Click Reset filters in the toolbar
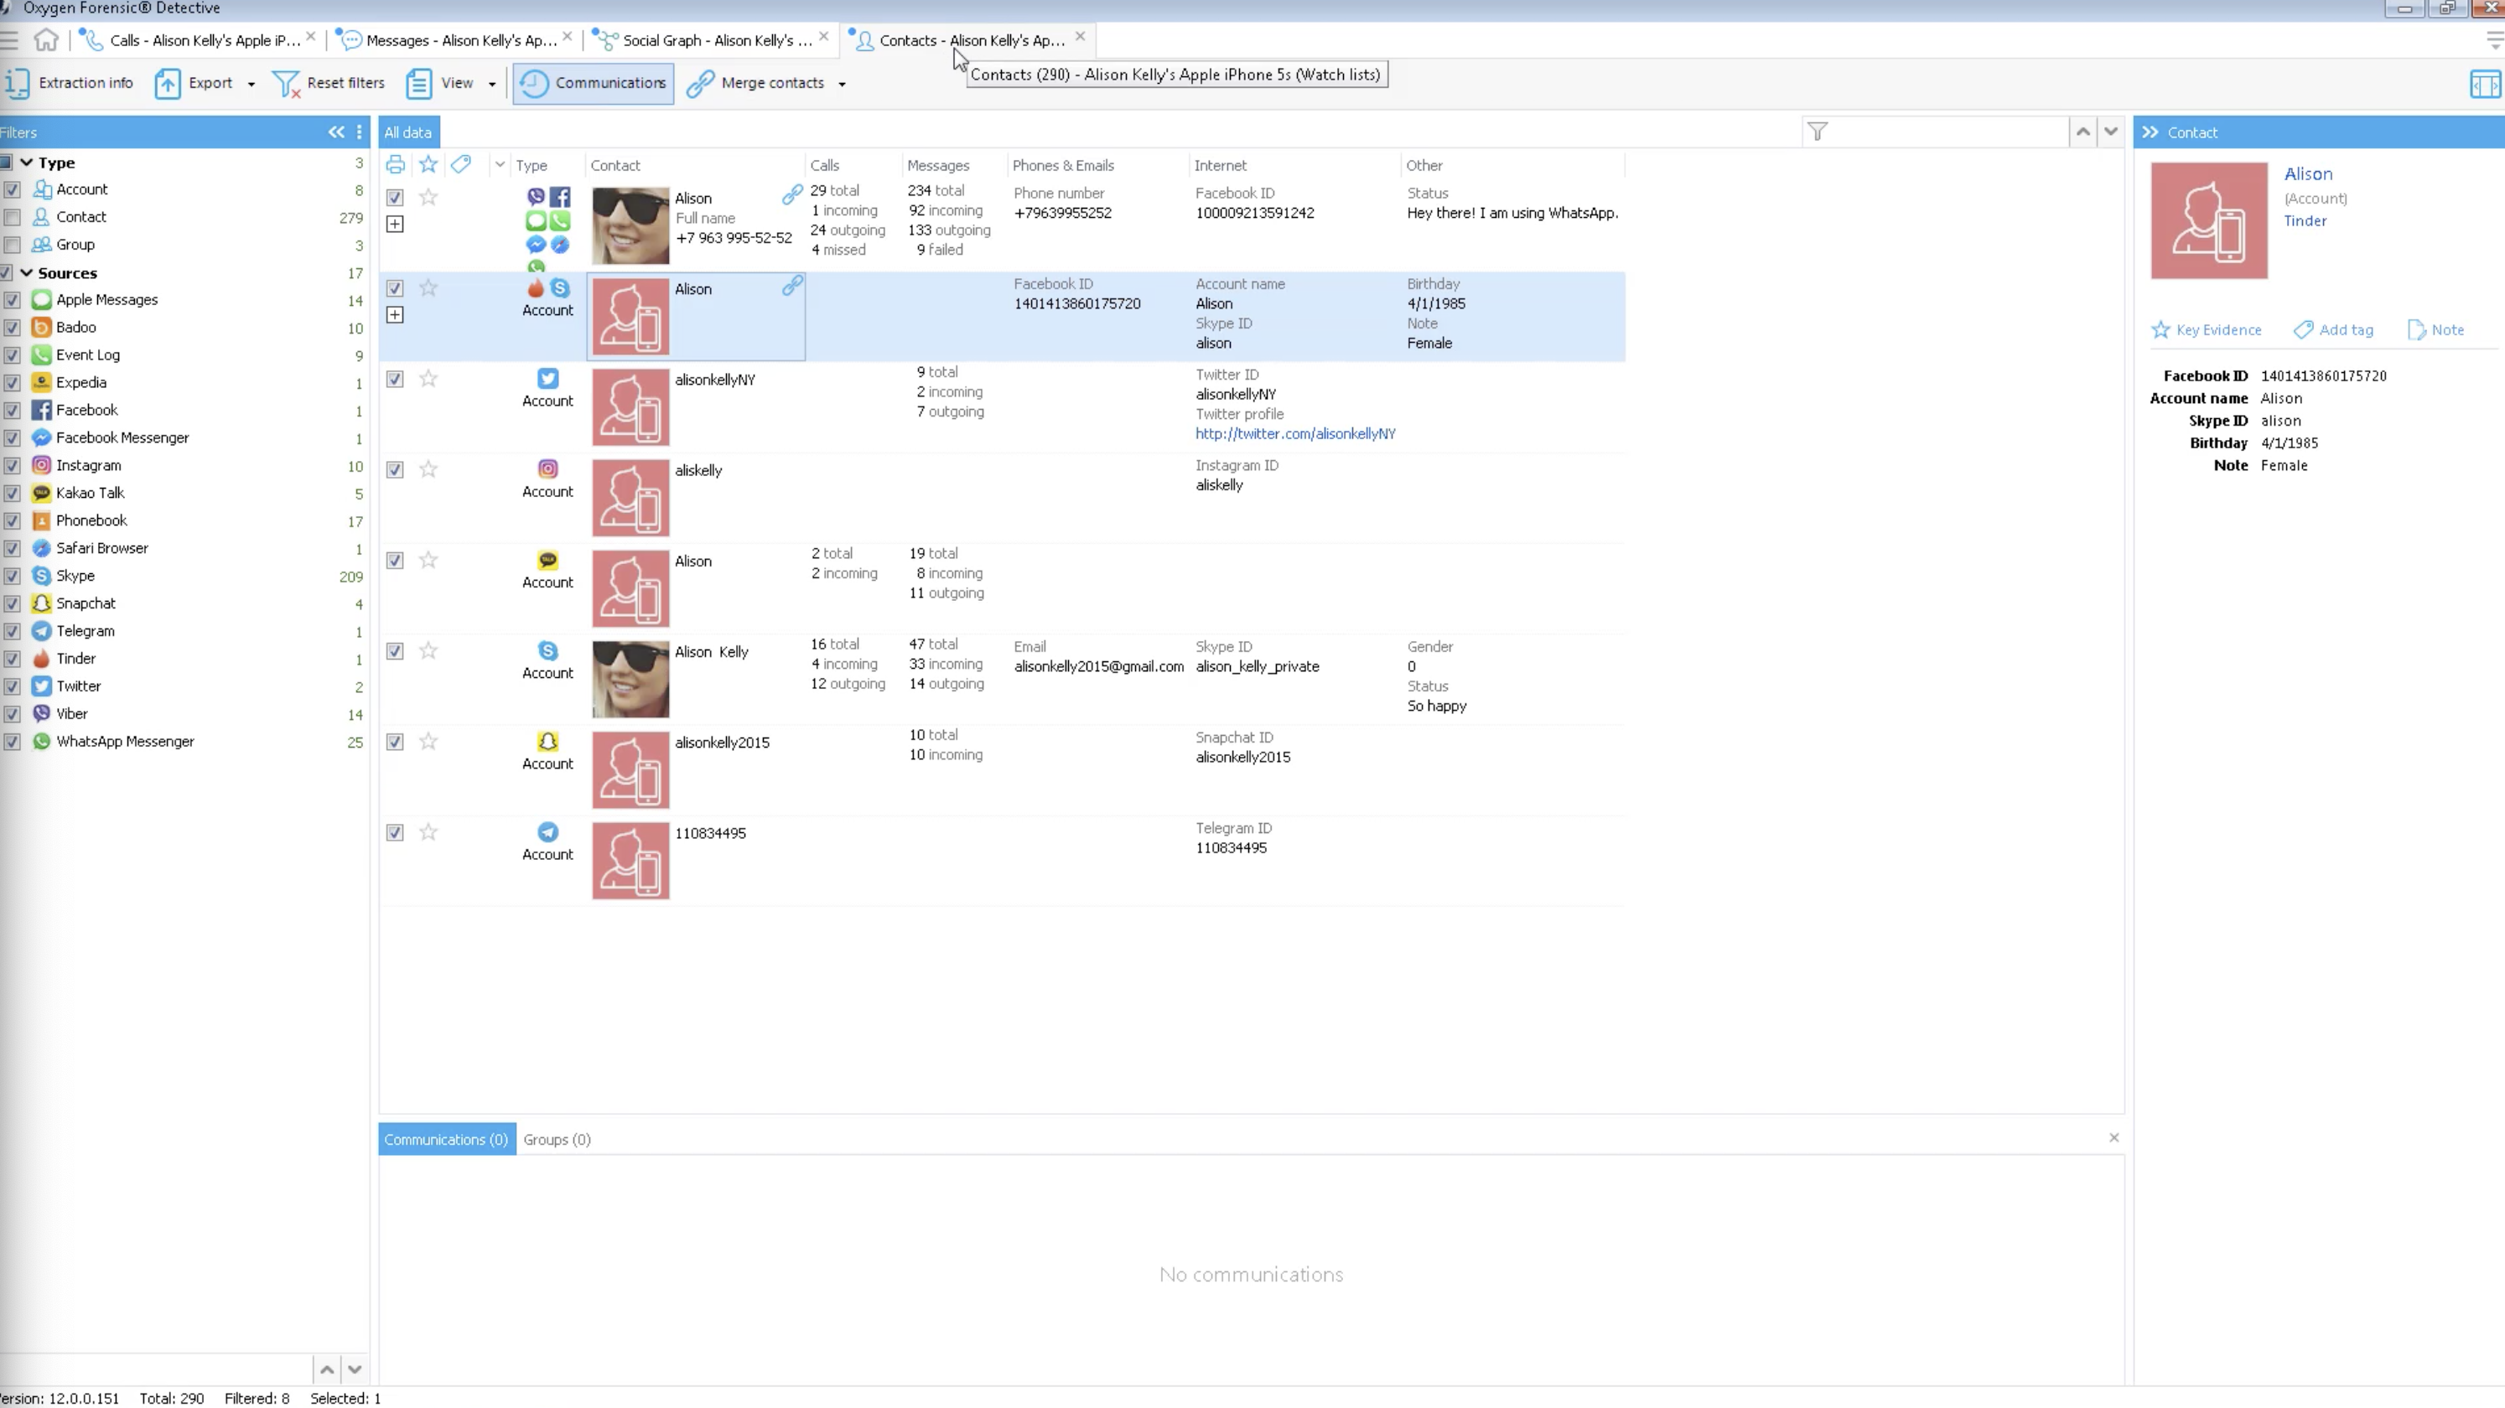Viewport: 2505px width, 1408px height. [329, 83]
